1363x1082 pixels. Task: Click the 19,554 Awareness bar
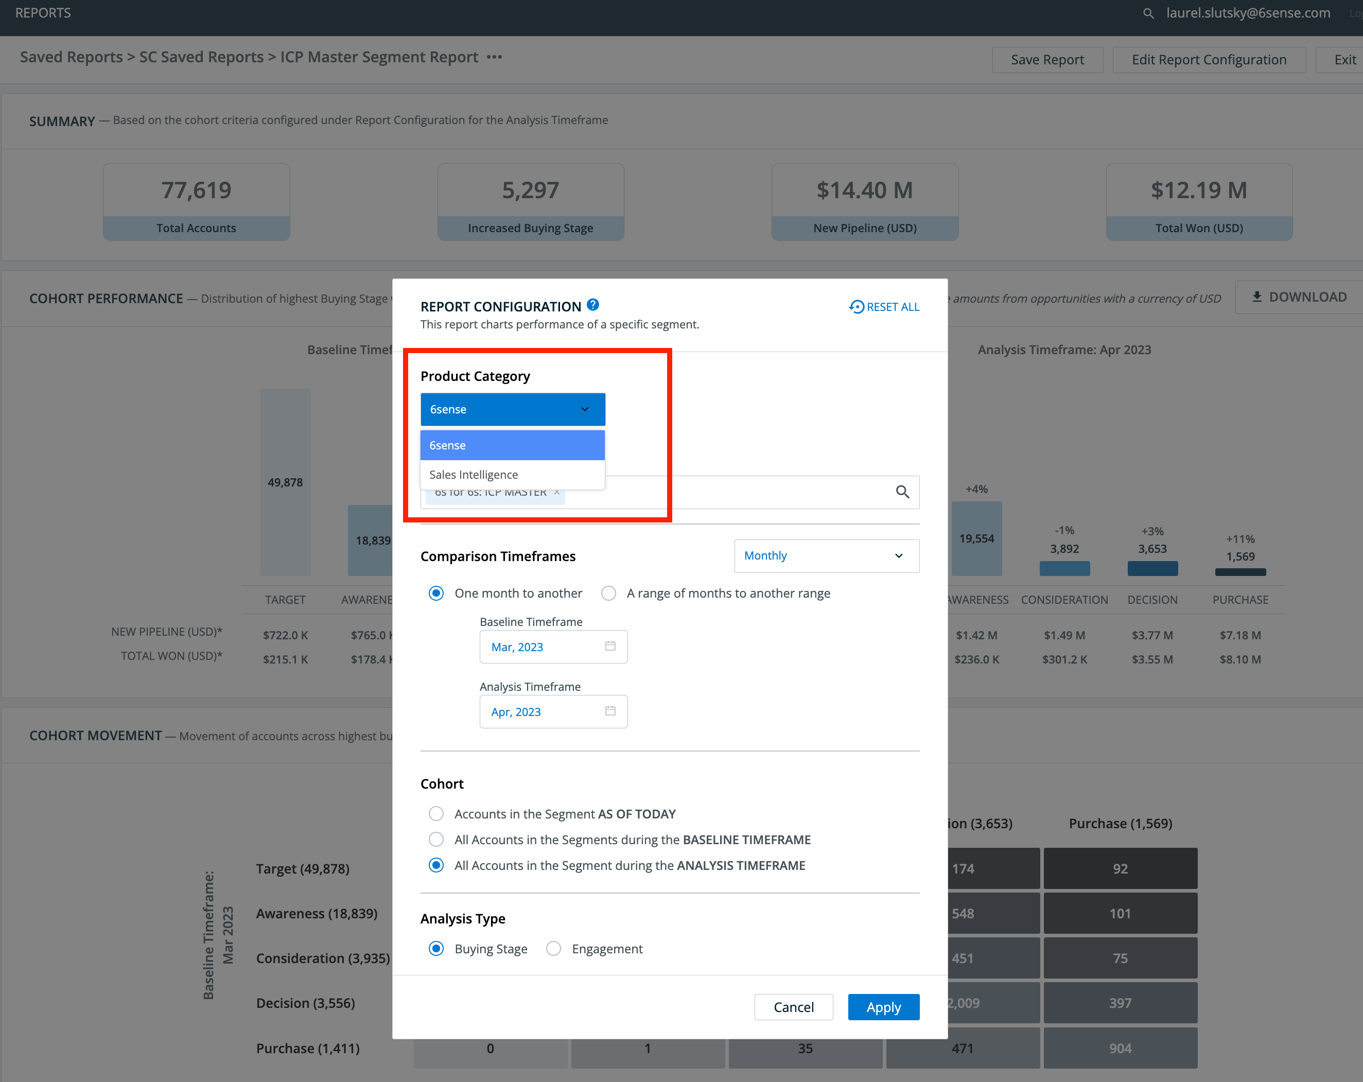(x=977, y=538)
